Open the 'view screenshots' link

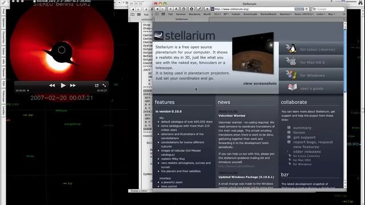click(x=260, y=84)
